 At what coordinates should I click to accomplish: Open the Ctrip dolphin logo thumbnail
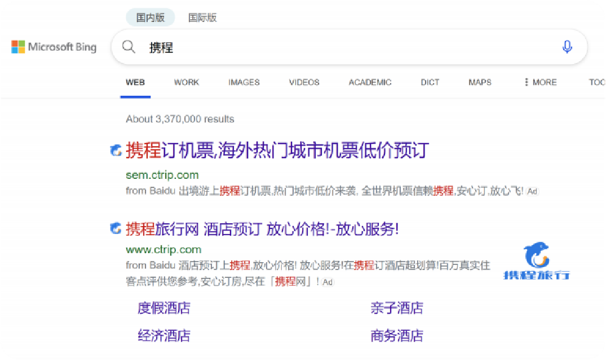tap(536, 261)
